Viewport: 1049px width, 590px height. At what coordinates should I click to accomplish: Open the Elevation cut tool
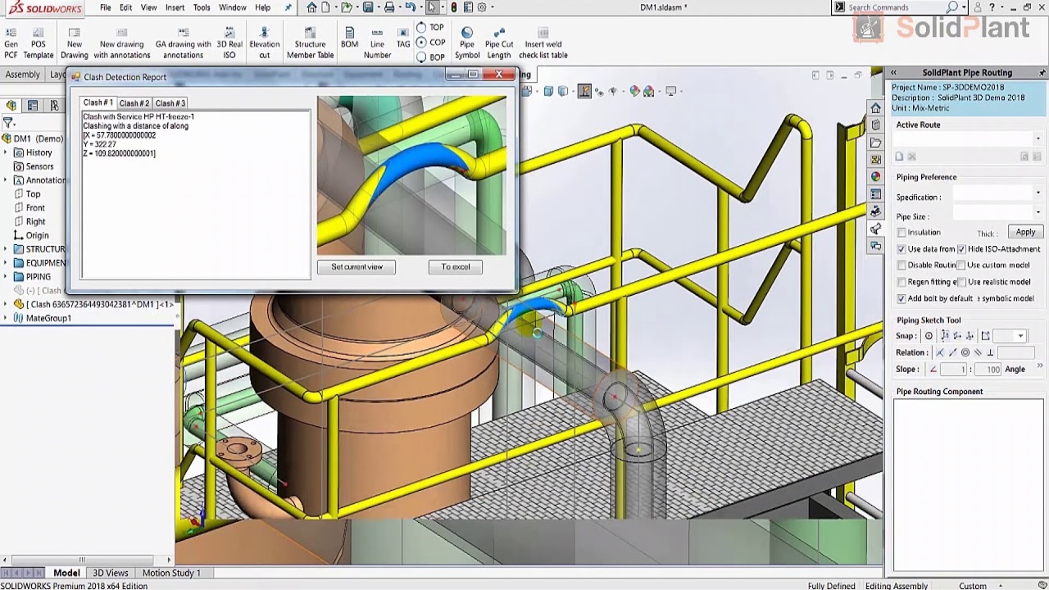(264, 33)
